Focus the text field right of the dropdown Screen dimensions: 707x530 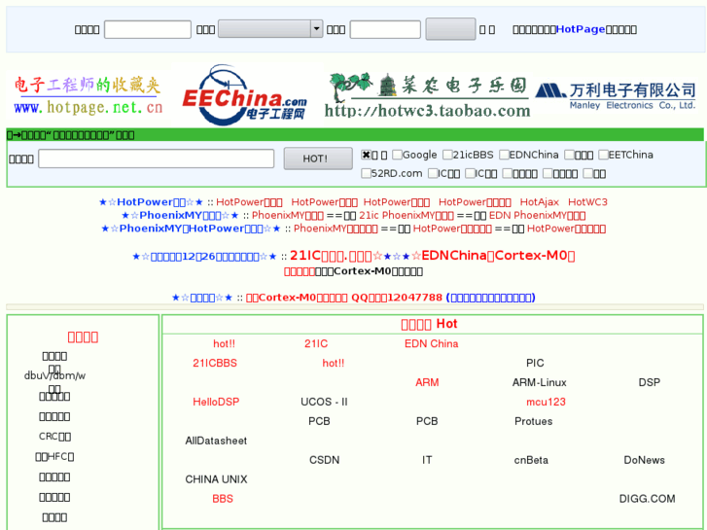click(x=385, y=29)
